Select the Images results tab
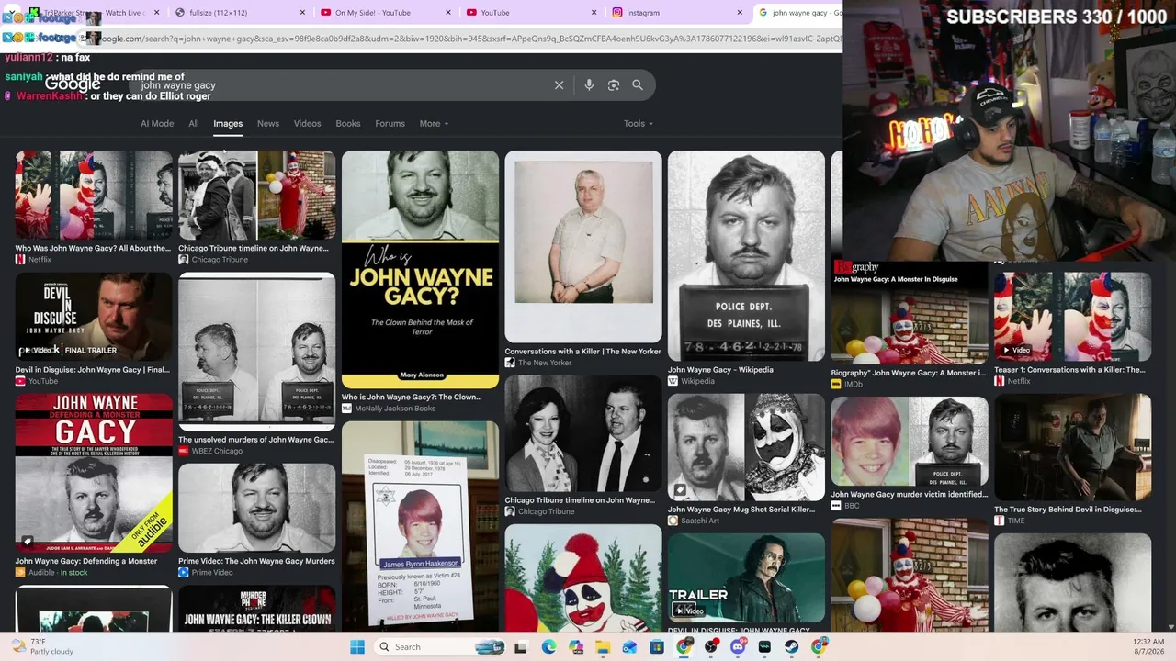Image resolution: width=1176 pixels, height=661 pixels. pos(228,124)
